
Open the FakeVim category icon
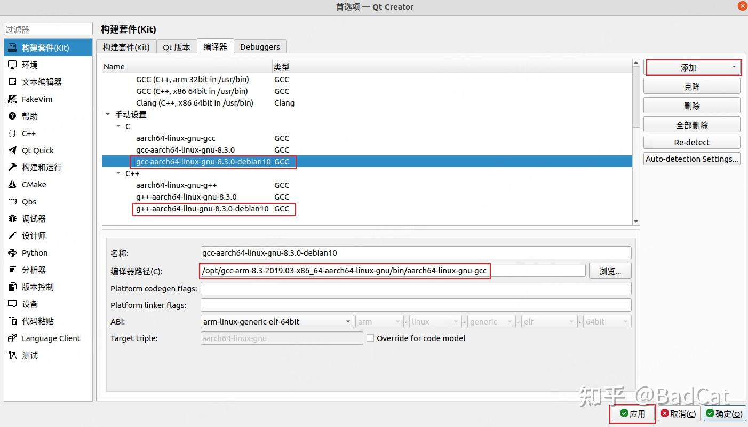(x=12, y=99)
